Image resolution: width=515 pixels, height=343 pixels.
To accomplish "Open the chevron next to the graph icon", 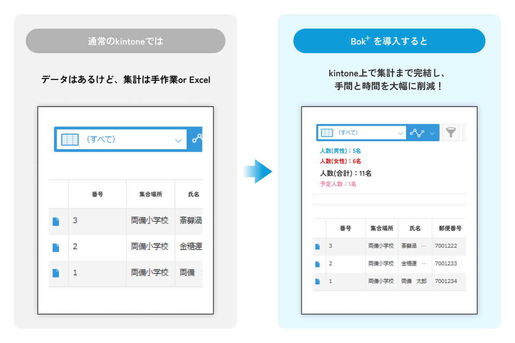I will point(432,133).
